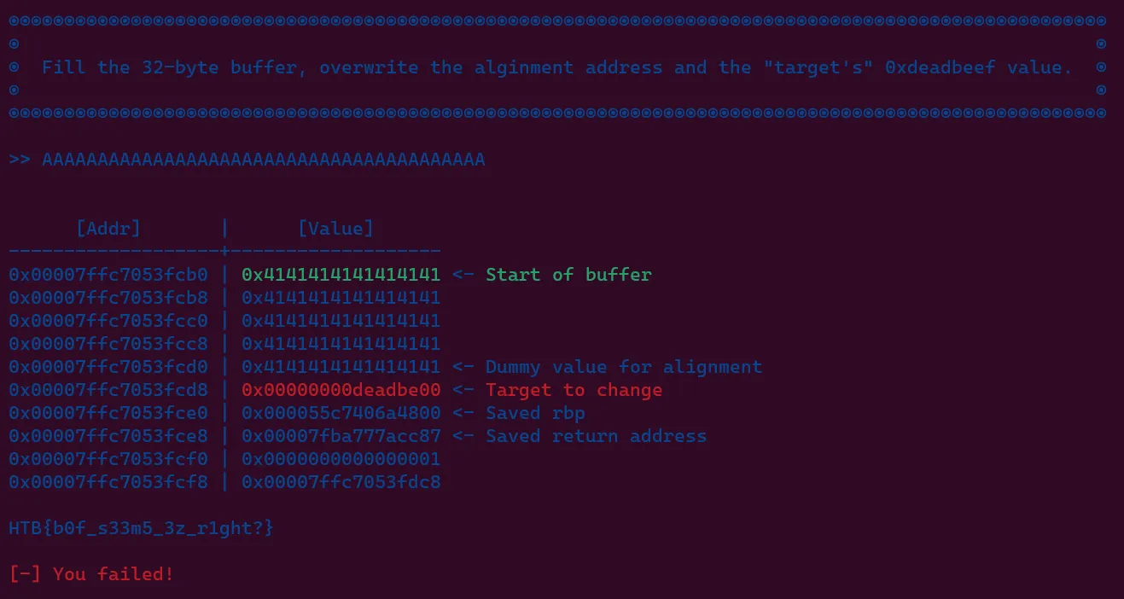
Task: Click the value 0x00007fba777acc87
Action: pyautogui.click(x=341, y=436)
